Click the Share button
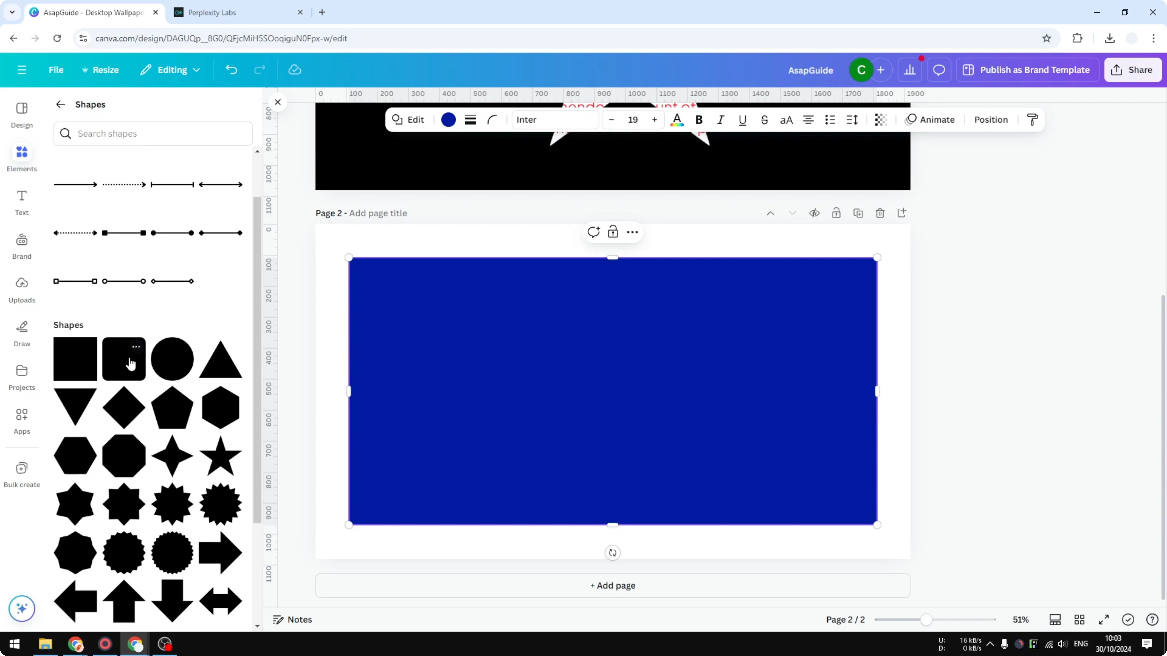Image resolution: width=1167 pixels, height=656 pixels. click(x=1133, y=70)
